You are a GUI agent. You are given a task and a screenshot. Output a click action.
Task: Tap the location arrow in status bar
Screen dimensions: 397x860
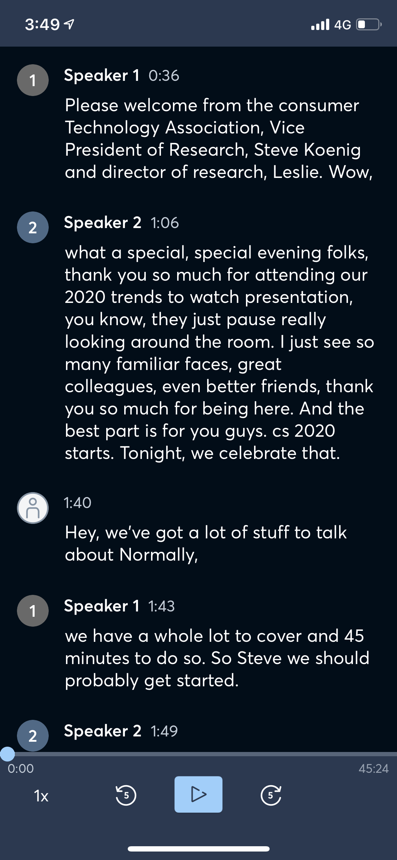[70, 24]
